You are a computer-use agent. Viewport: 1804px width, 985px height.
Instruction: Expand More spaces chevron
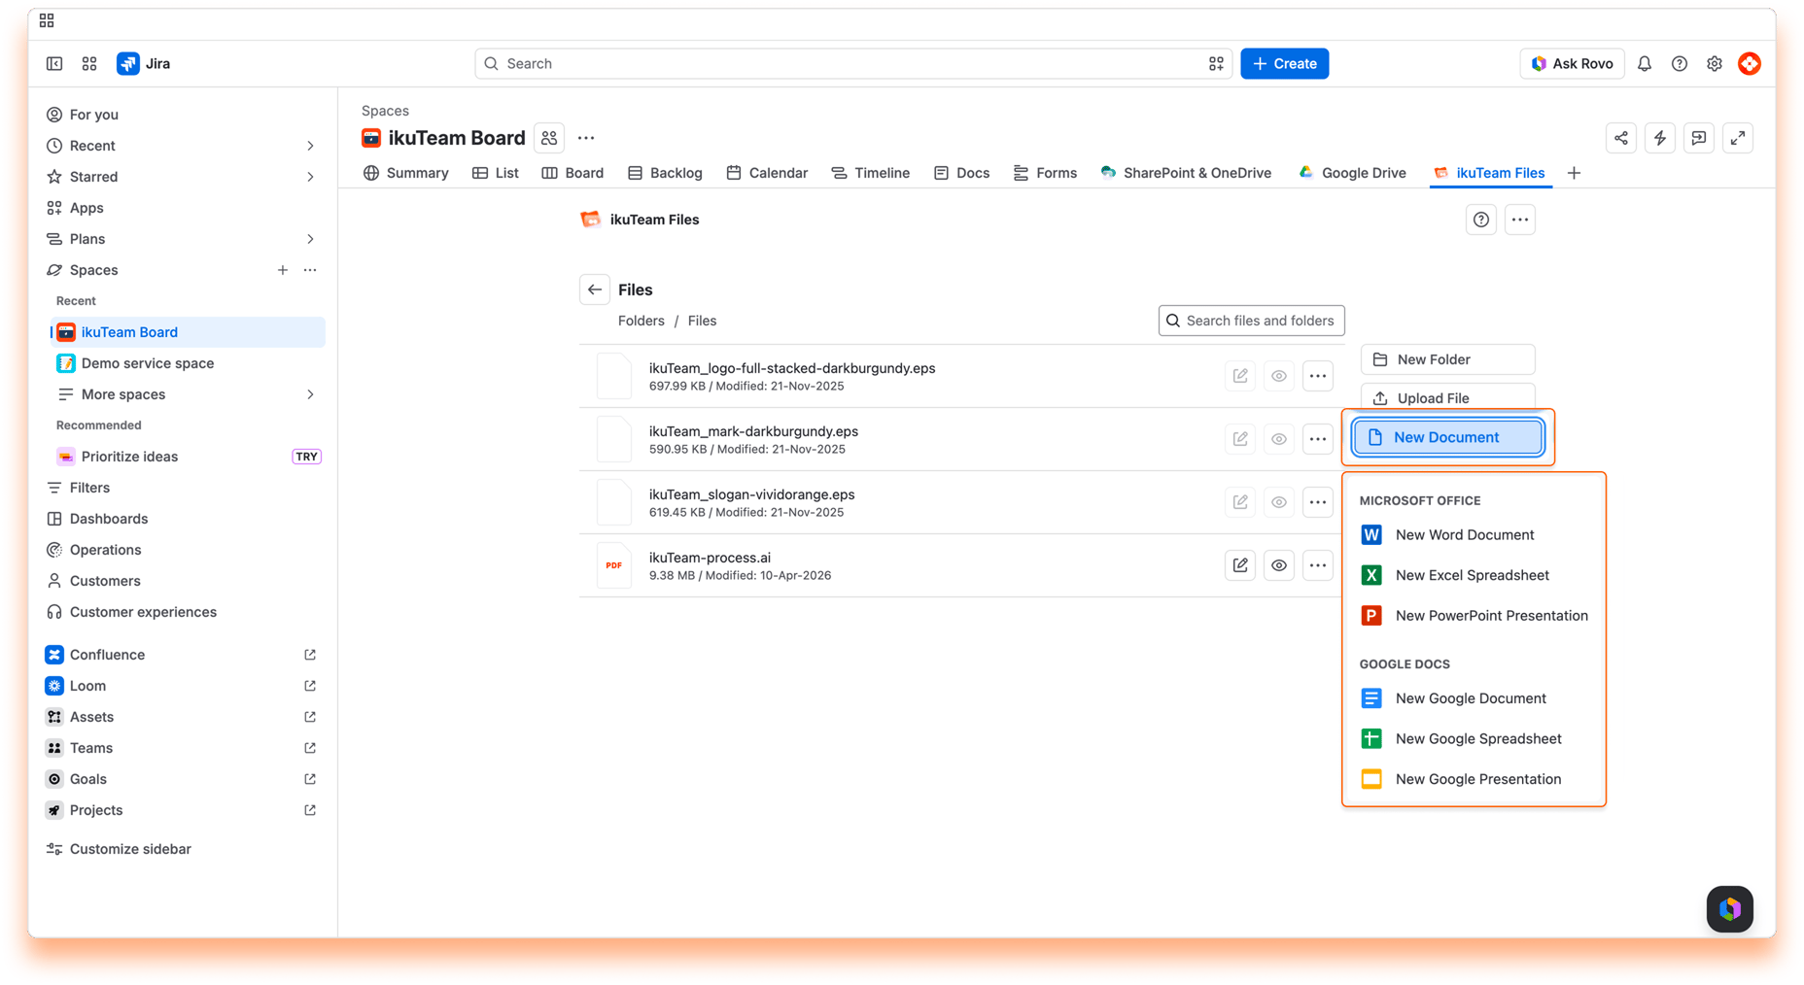click(310, 394)
